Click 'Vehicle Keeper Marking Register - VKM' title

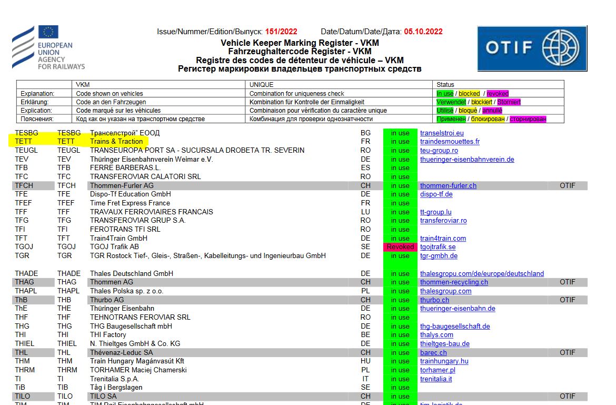click(x=300, y=43)
